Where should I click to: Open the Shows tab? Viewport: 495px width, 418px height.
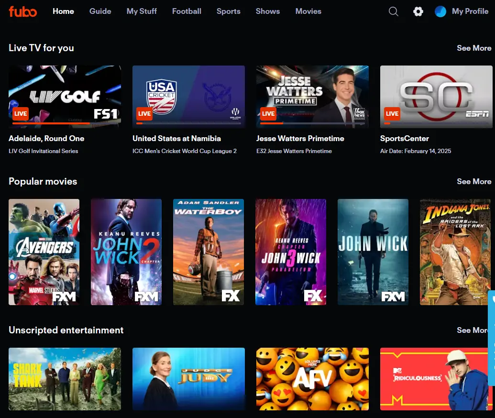(268, 11)
